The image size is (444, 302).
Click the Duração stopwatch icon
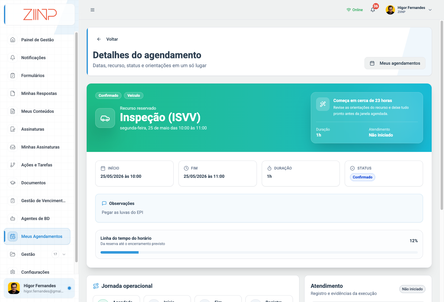269,168
